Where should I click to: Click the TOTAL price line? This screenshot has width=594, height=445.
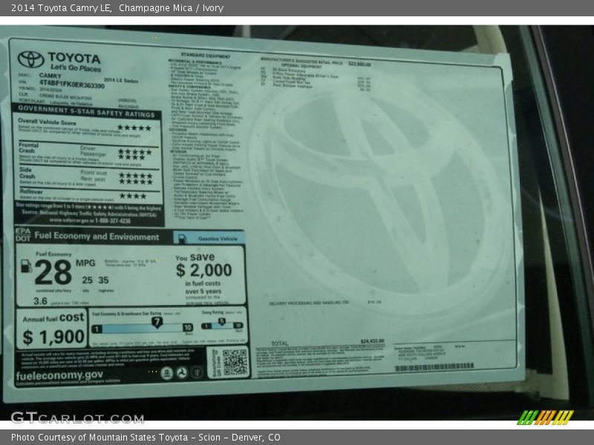coord(327,343)
